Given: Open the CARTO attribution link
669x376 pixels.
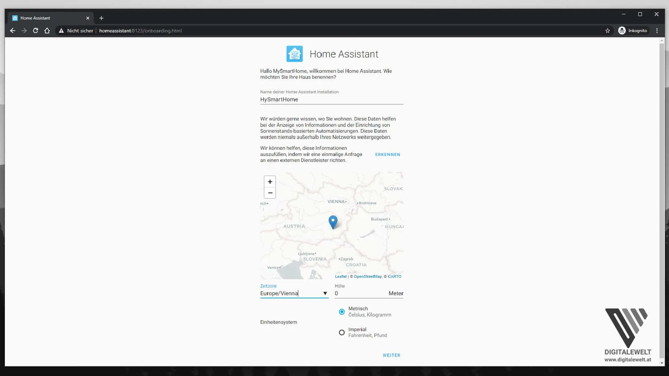Looking at the screenshot, I should point(394,276).
